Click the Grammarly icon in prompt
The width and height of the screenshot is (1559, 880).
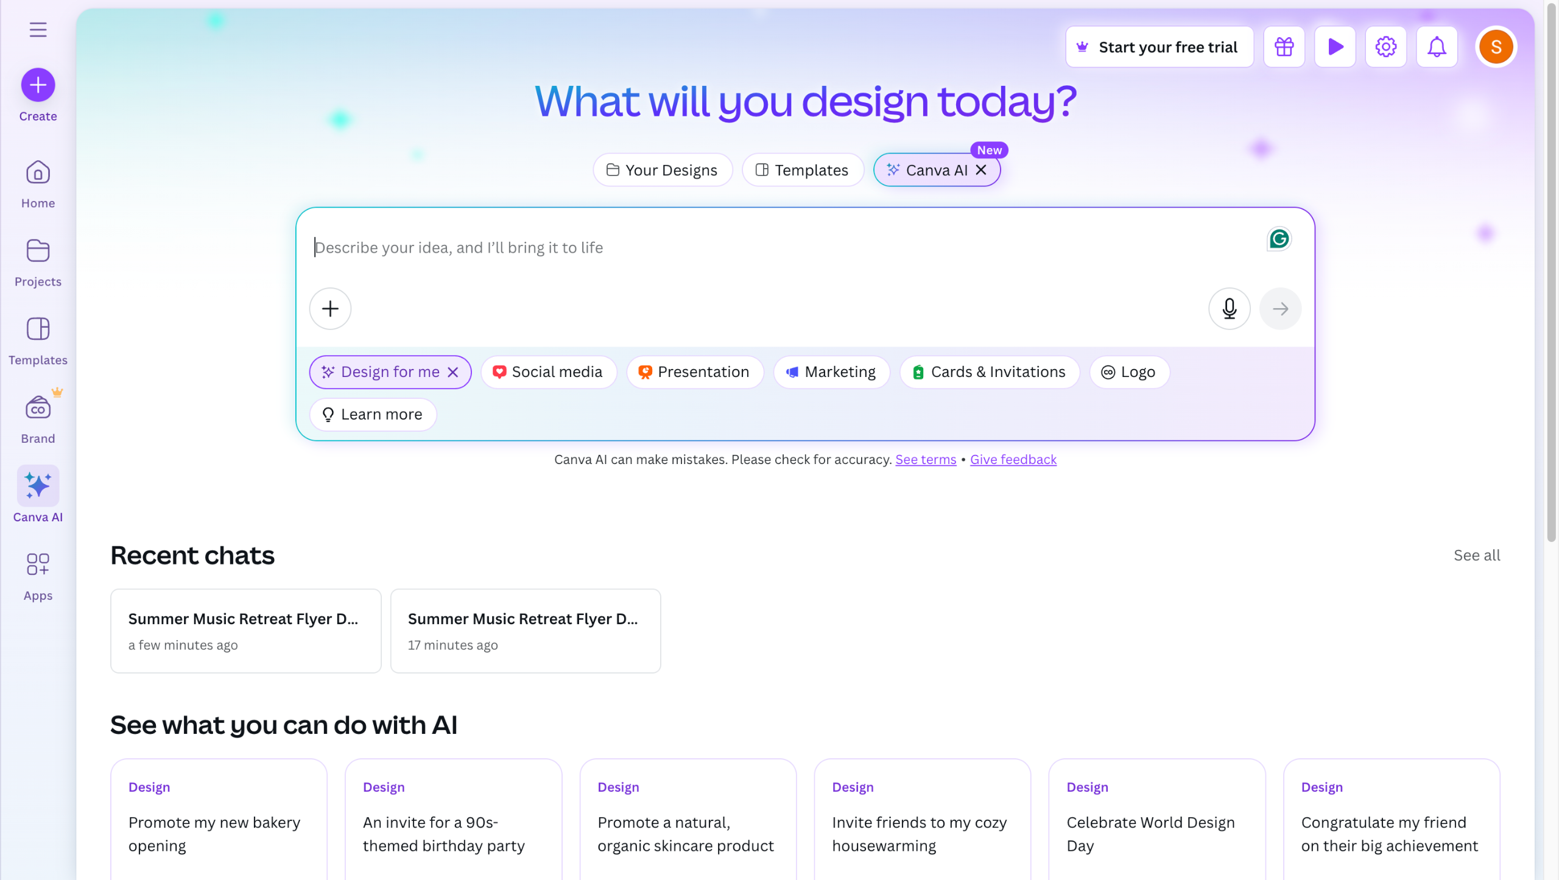pyautogui.click(x=1279, y=239)
